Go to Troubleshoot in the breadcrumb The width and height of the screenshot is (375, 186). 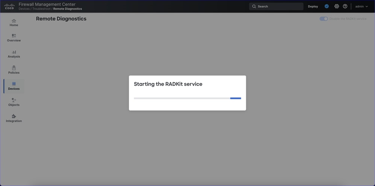click(41, 9)
